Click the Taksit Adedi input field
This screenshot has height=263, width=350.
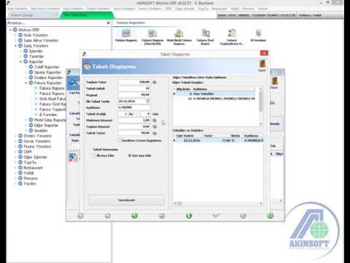134,88
